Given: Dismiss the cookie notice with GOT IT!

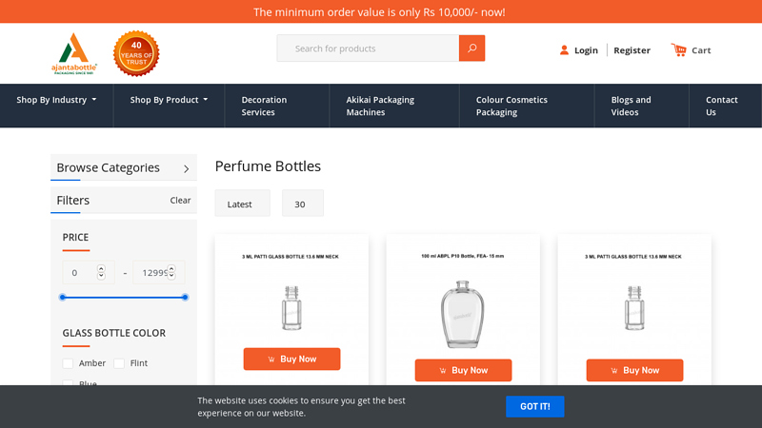Looking at the screenshot, I should 535,406.
